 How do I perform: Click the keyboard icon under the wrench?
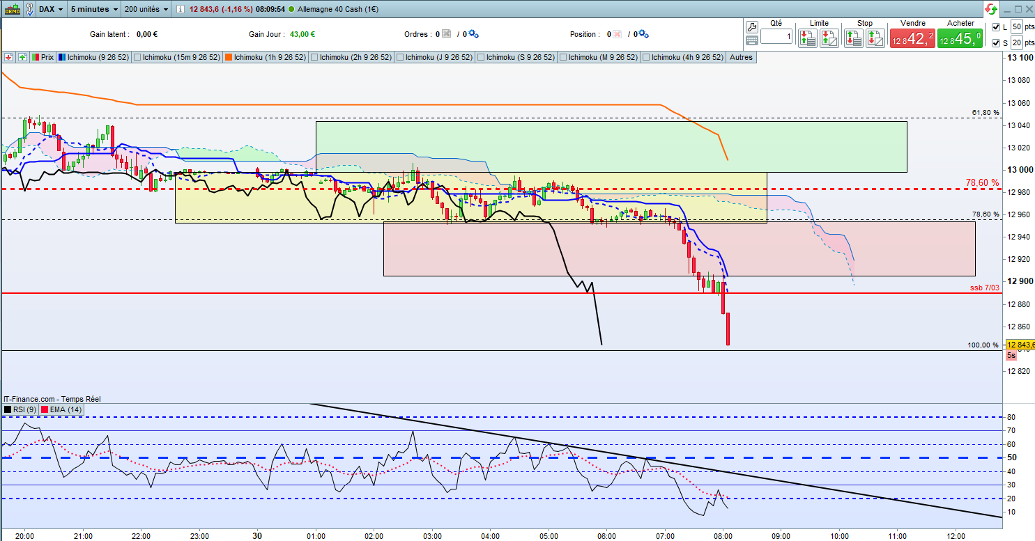coord(751,41)
